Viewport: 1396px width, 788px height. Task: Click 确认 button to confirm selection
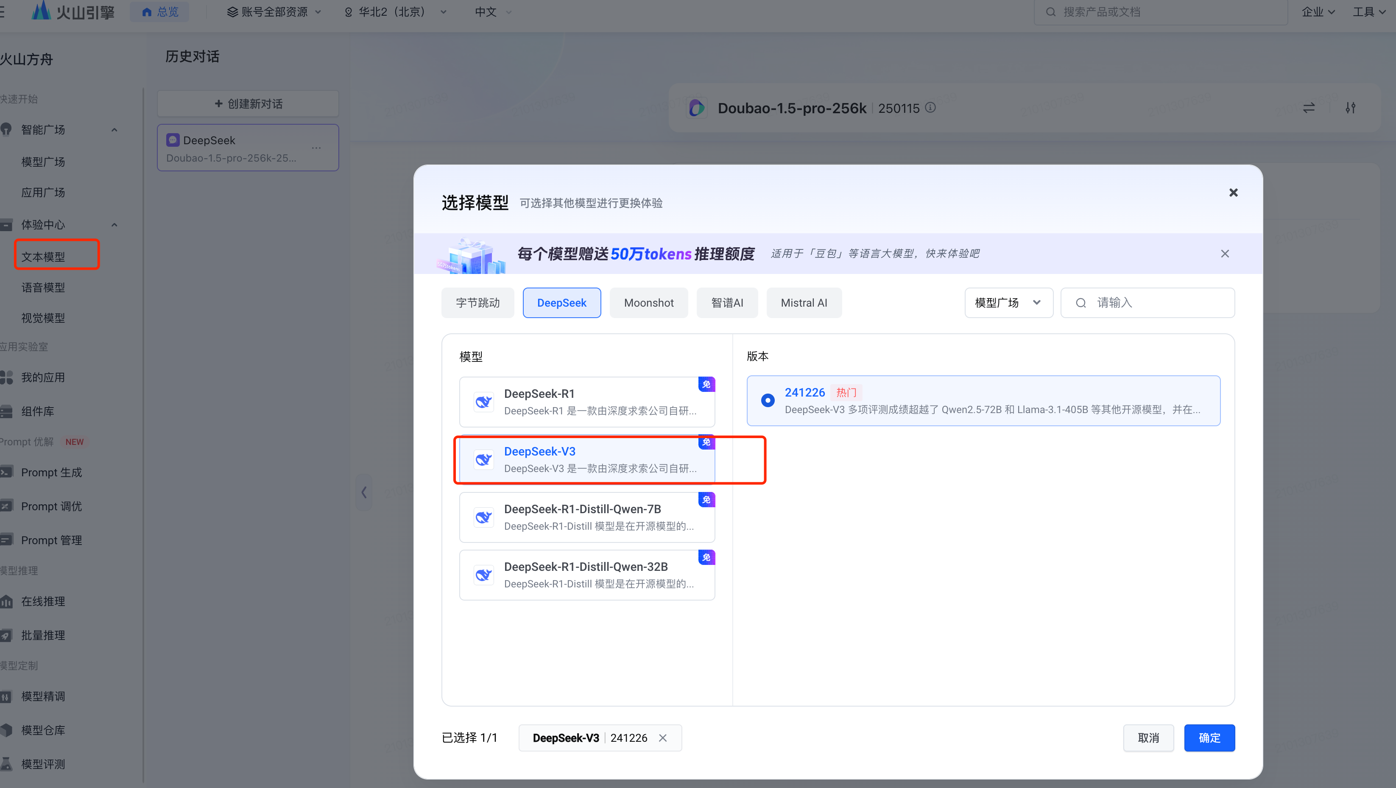[x=1209, y=737]
